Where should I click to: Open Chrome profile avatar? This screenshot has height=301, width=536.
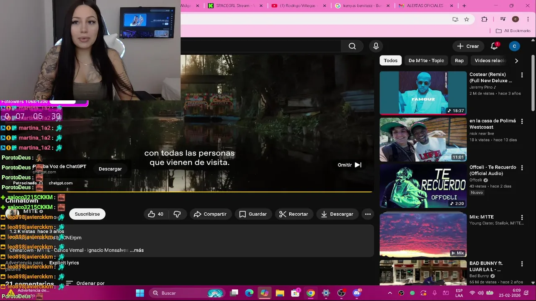(x=515, y=19)
